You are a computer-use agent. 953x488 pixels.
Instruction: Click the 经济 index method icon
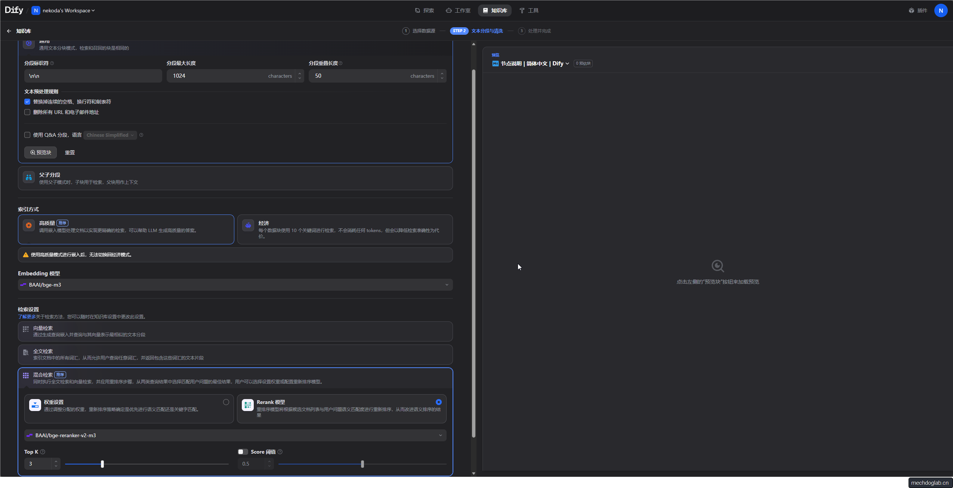point(248,225)
